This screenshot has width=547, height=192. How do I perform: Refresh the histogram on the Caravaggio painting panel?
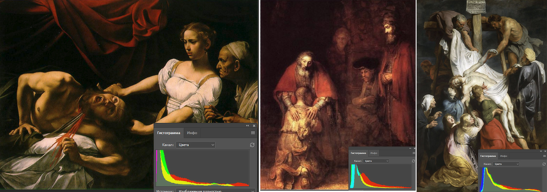click(x=252, y=145)
